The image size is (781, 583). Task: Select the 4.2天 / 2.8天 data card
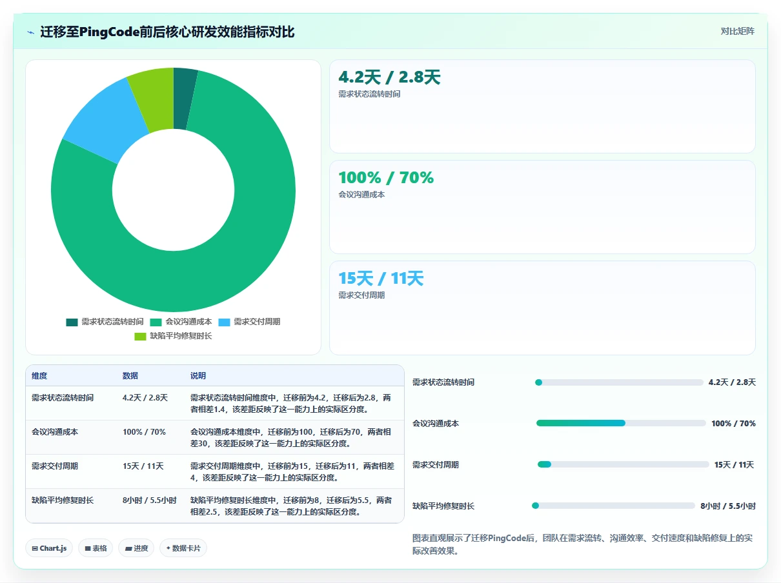[x=542, y=106]
